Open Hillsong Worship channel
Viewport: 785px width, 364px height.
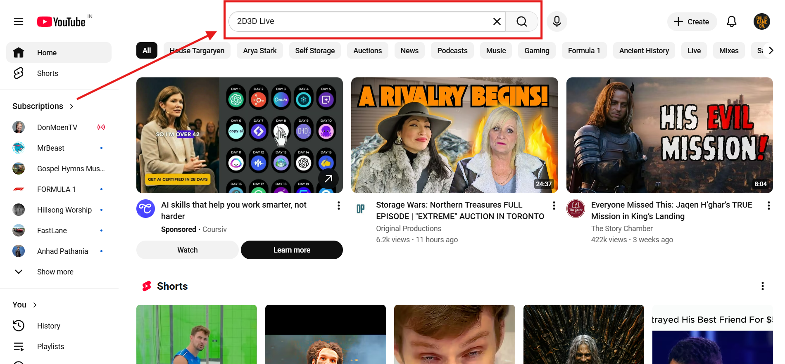[x=59, y=210]
